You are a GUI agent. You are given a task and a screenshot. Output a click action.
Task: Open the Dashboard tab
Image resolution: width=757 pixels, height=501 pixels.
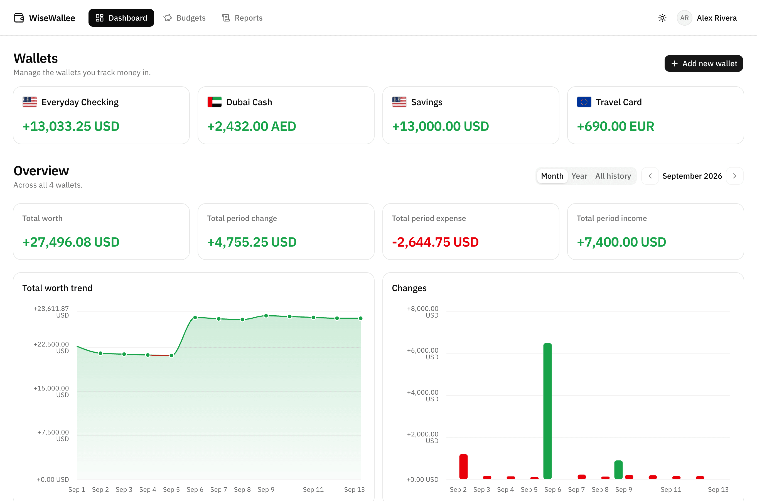[121, 18]
